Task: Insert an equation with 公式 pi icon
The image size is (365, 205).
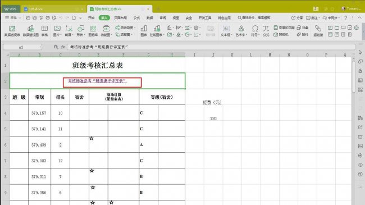Action: [266, 31]
